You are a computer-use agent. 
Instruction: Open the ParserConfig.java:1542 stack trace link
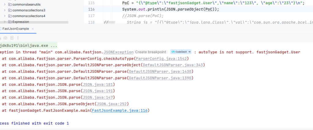coord(162,59)
